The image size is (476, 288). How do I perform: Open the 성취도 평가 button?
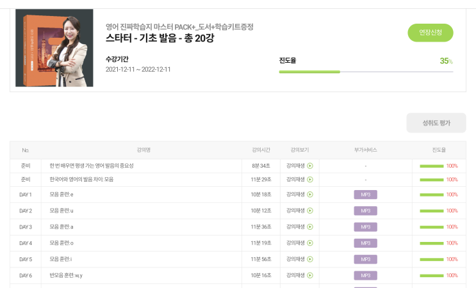[x=436, y=123]
